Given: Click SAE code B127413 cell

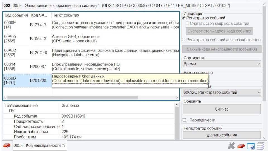Looking at the screenshot, I should [x=38, y=25].
